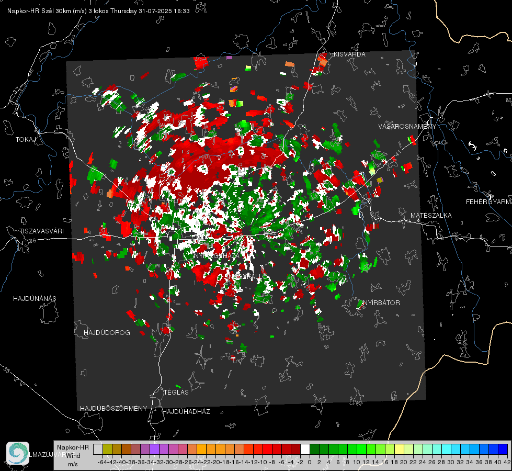Select the bright violet swatch left of -32
The width and height of the screenshot is (512, 471).
point(154,449)
